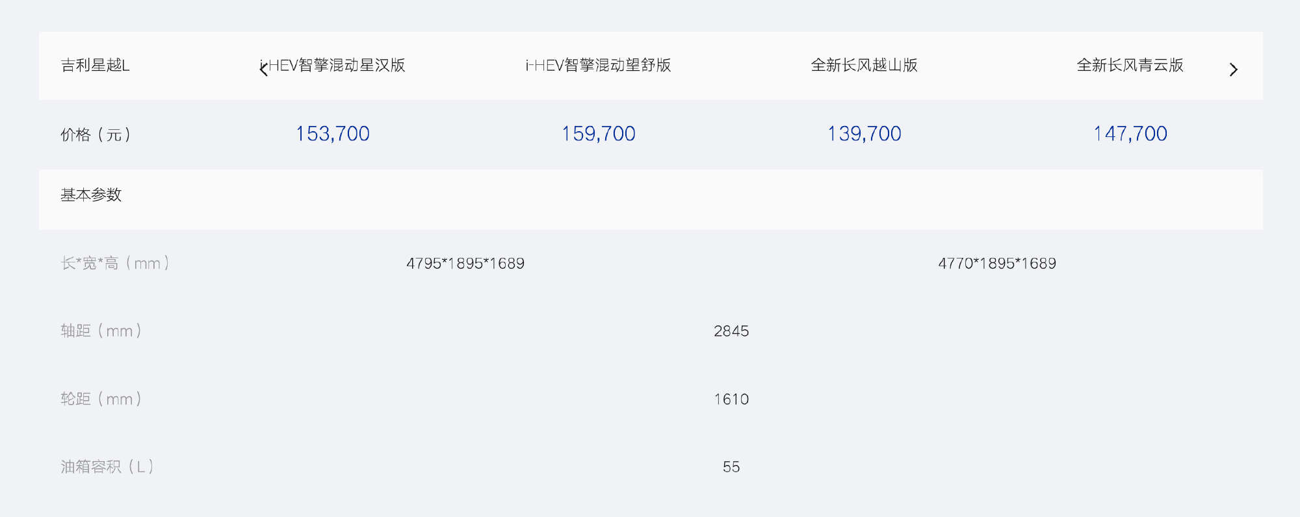Select the 全新长风青云版 column header
Viewport: 1300px width, 517px height.
click(1130, 65)
